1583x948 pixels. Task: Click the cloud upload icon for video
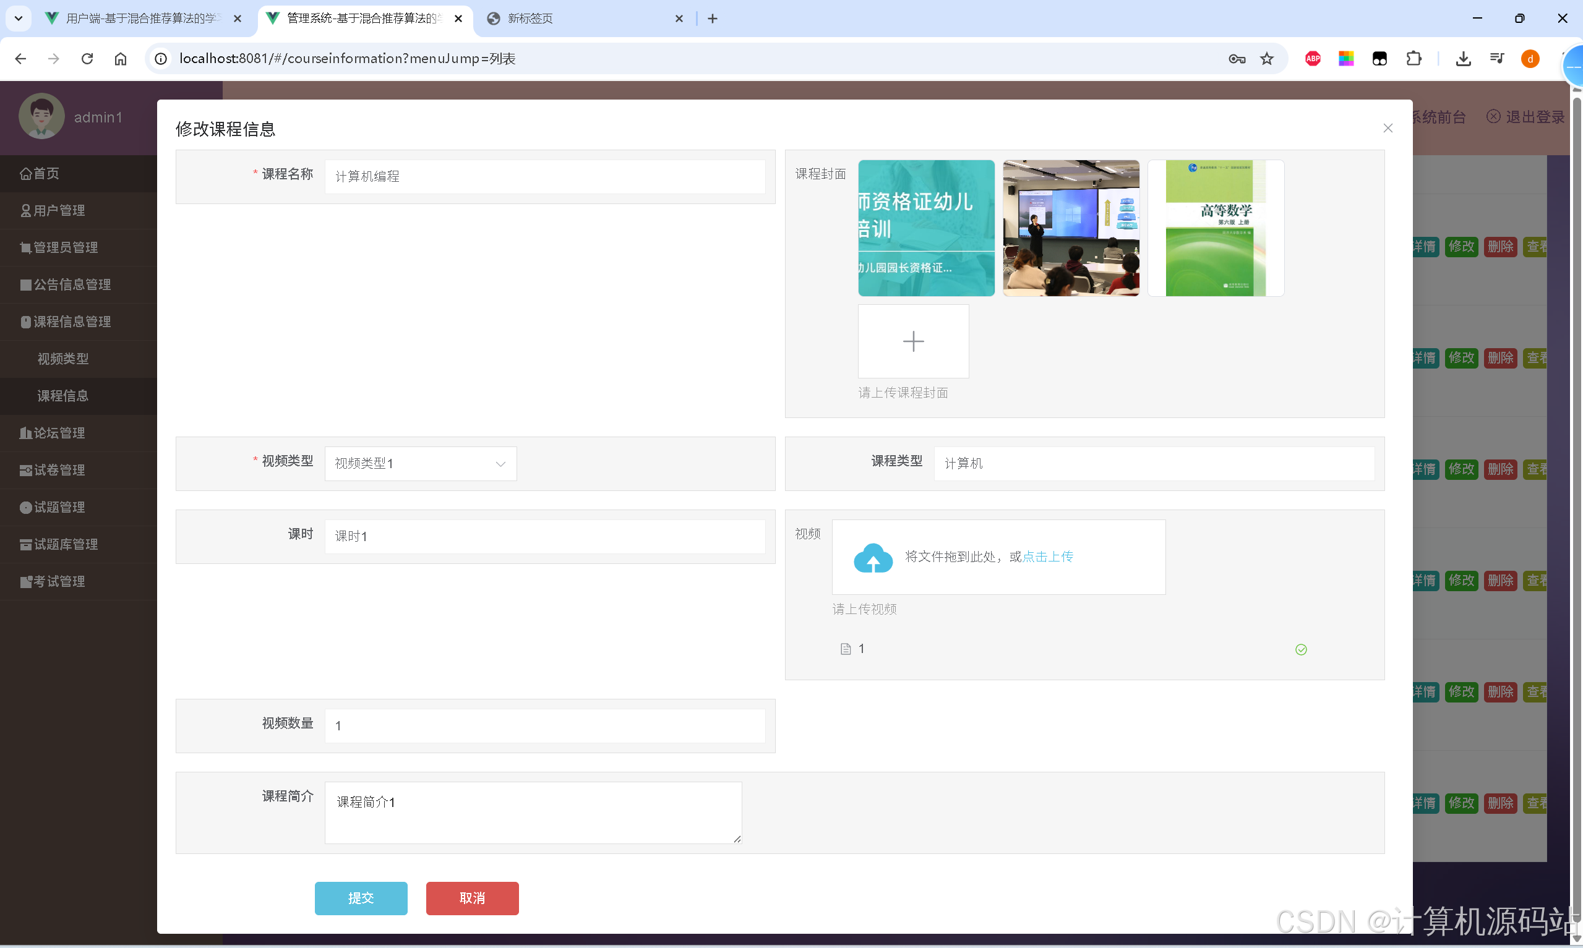click(873, 558)
